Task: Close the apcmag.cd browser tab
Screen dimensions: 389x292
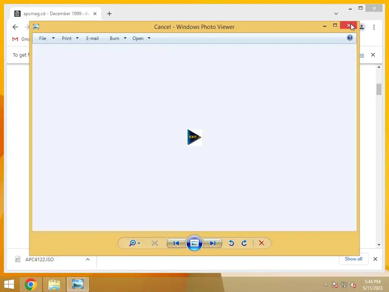Action: click(95, 14)
